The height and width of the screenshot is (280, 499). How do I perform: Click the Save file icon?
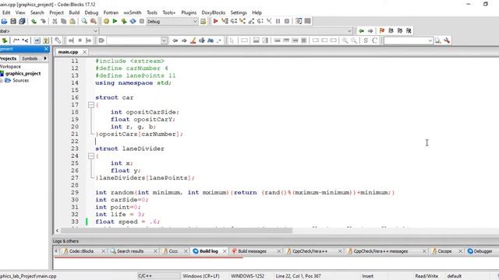point(13,21)
